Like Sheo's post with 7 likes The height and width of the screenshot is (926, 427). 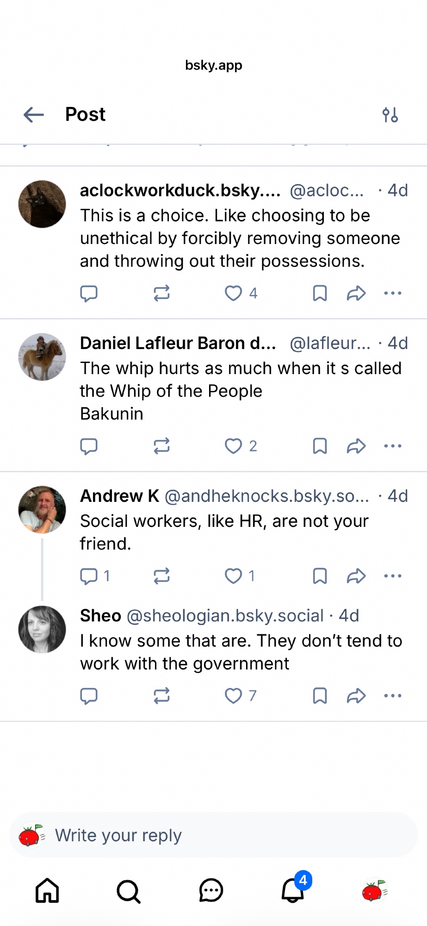tap(234, 695)
